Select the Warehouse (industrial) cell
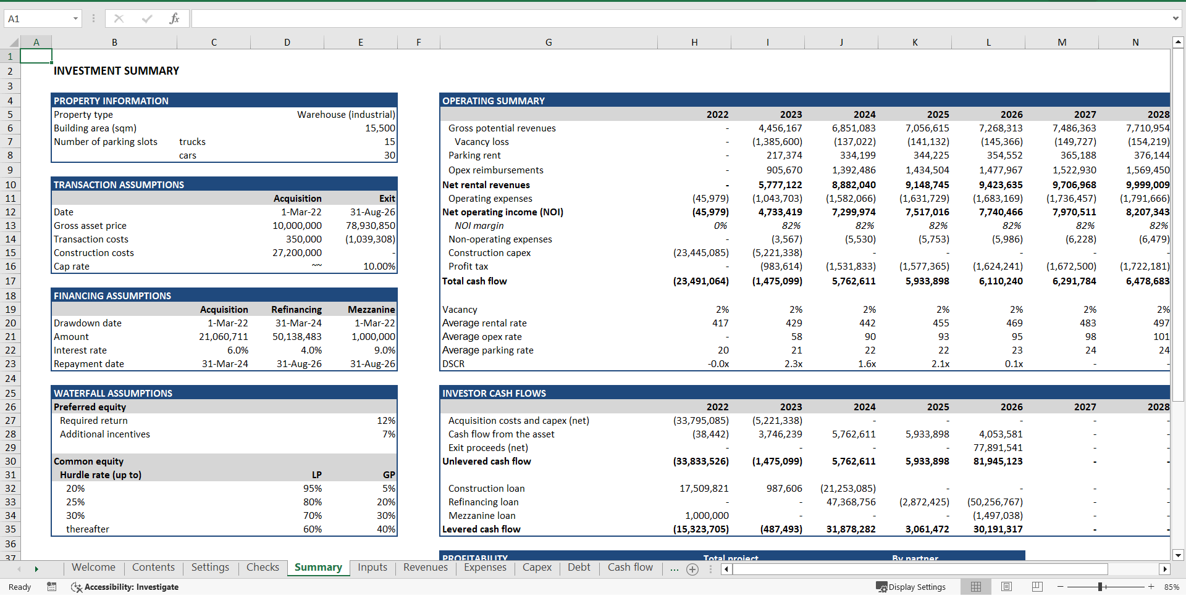 [346, 115]
